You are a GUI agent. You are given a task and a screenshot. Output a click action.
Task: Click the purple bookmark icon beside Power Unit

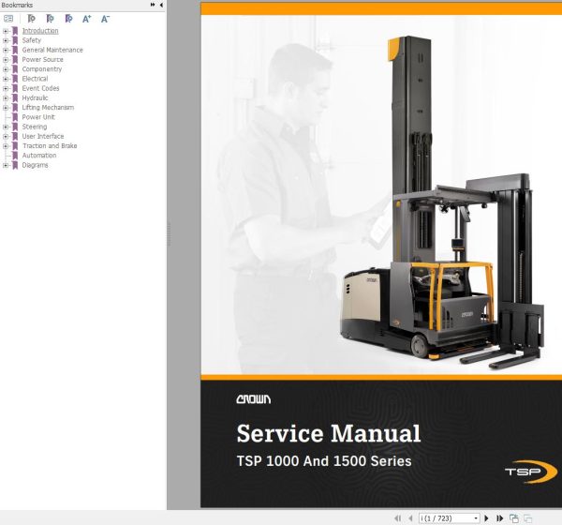pyautogui.click(x=15, y=117)
